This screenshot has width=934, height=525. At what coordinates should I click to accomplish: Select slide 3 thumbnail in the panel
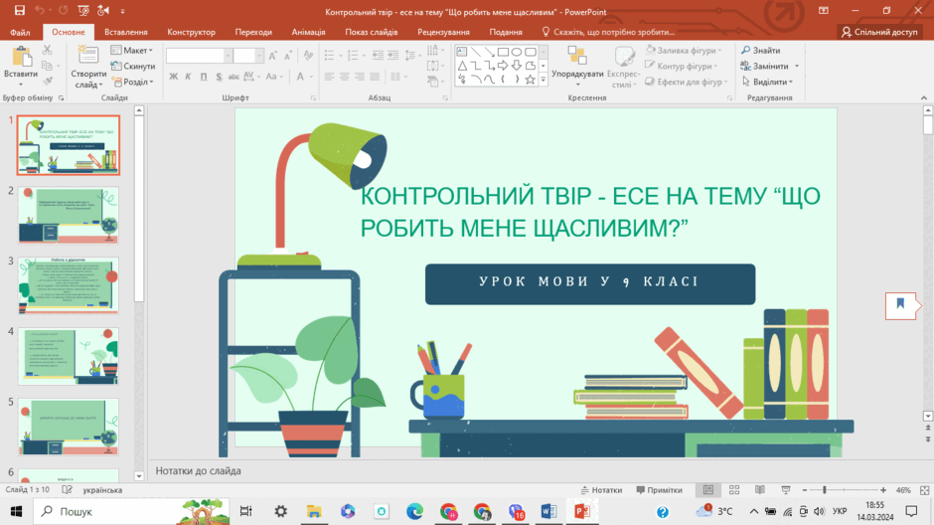tap(69, 286)
